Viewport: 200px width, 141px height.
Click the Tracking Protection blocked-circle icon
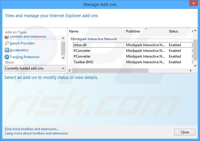(x=7, y=57)
